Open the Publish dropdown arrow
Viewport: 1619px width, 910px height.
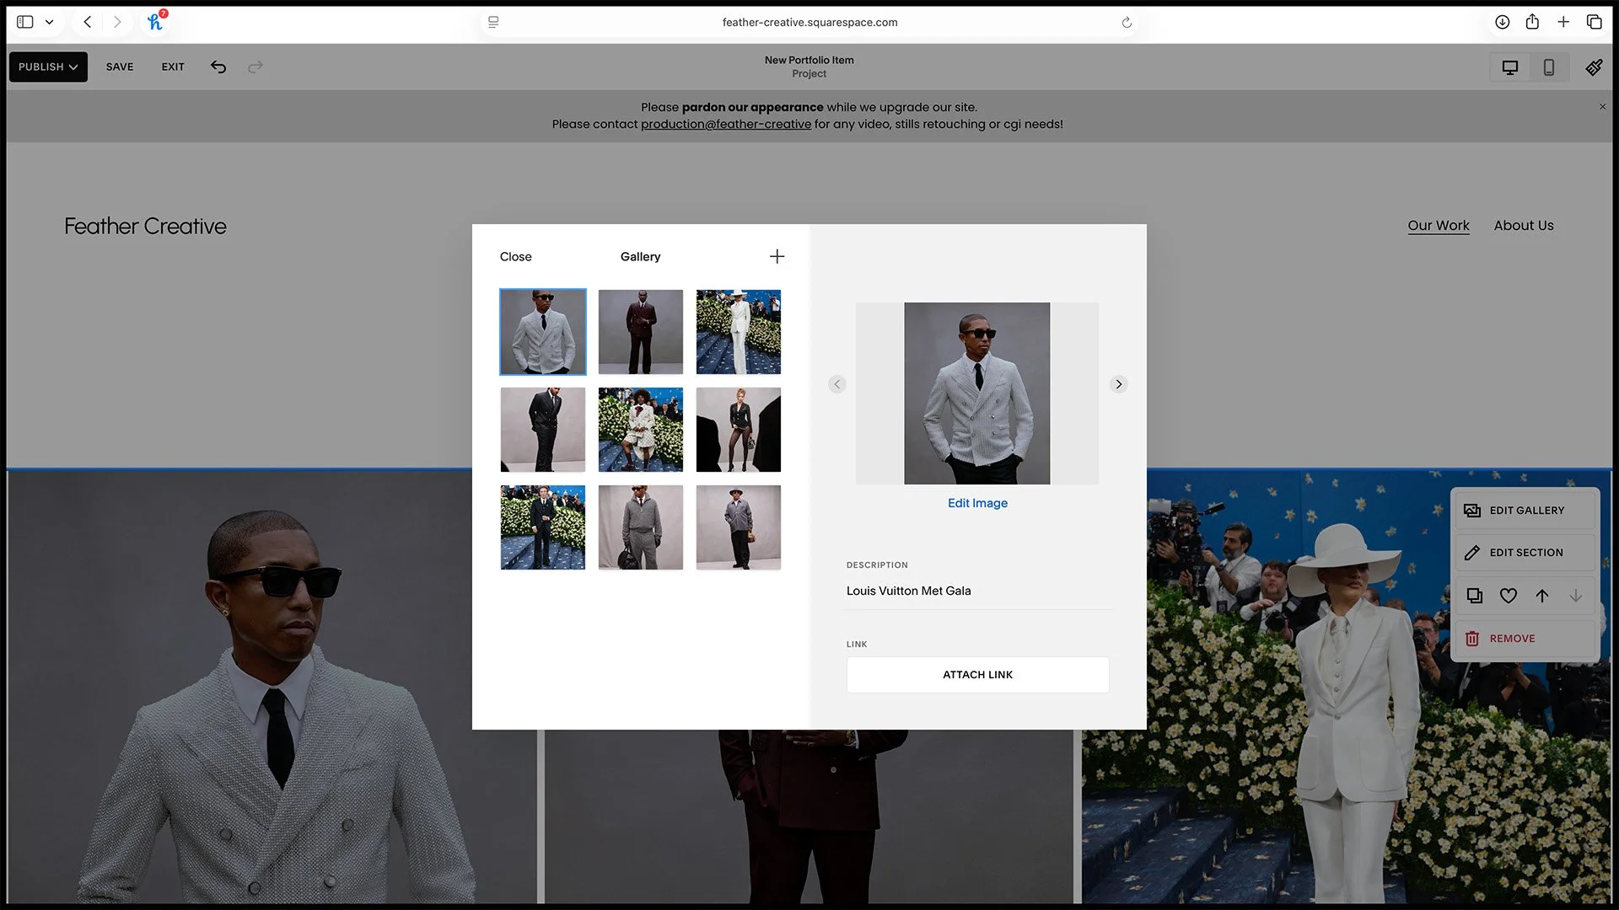click(73, 67)
